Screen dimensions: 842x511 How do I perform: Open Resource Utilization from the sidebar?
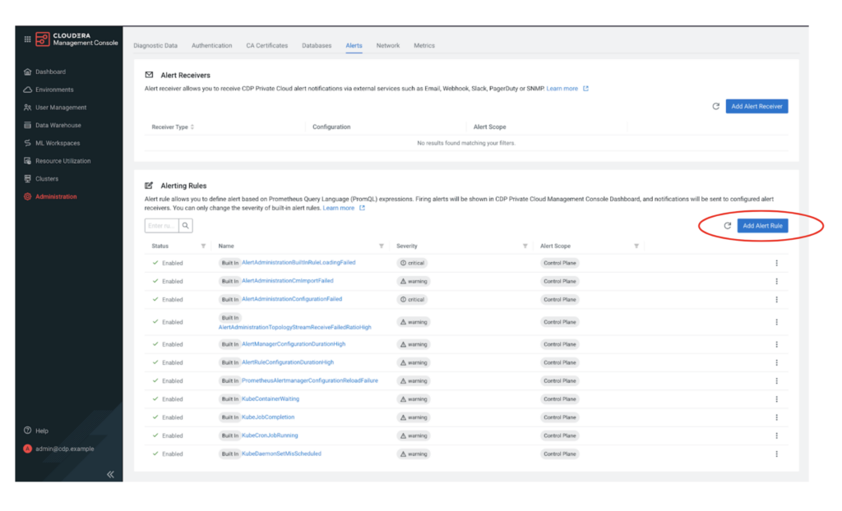[x=62, y=160]
